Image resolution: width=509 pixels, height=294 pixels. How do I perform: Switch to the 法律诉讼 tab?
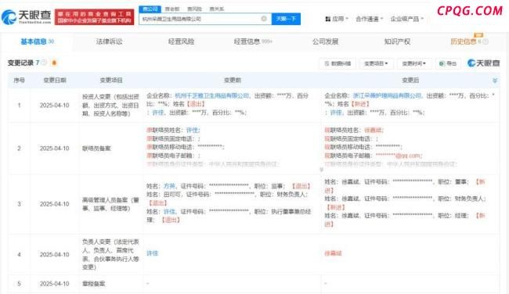(109, 41)
